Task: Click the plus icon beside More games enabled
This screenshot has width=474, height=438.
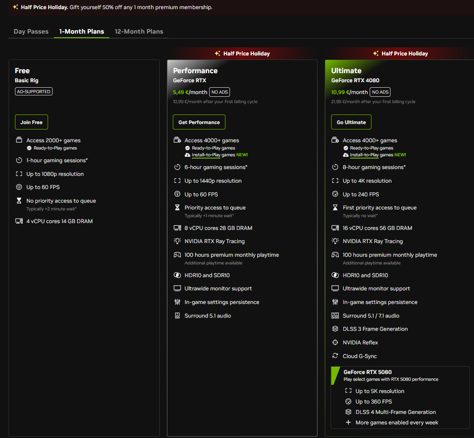Action: tap(348, 423)
